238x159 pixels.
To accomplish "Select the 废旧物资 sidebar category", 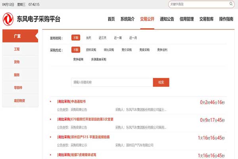I will click(x=20, y=101).
